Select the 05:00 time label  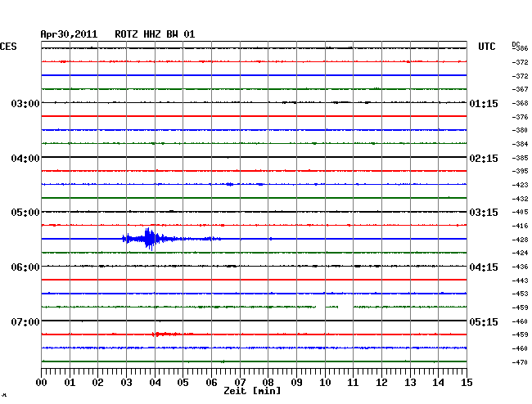click(25, 213)
